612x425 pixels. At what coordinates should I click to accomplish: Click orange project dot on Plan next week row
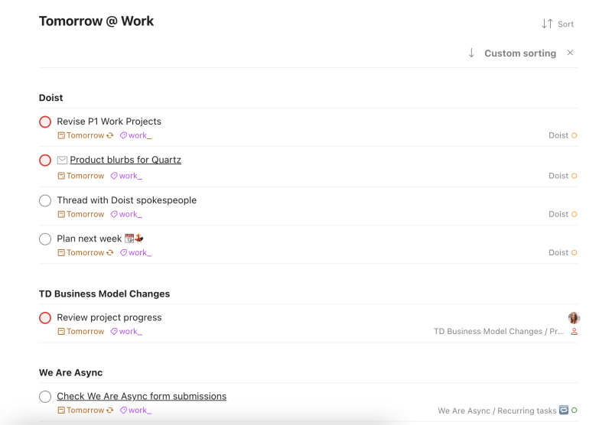pos(575,253)
